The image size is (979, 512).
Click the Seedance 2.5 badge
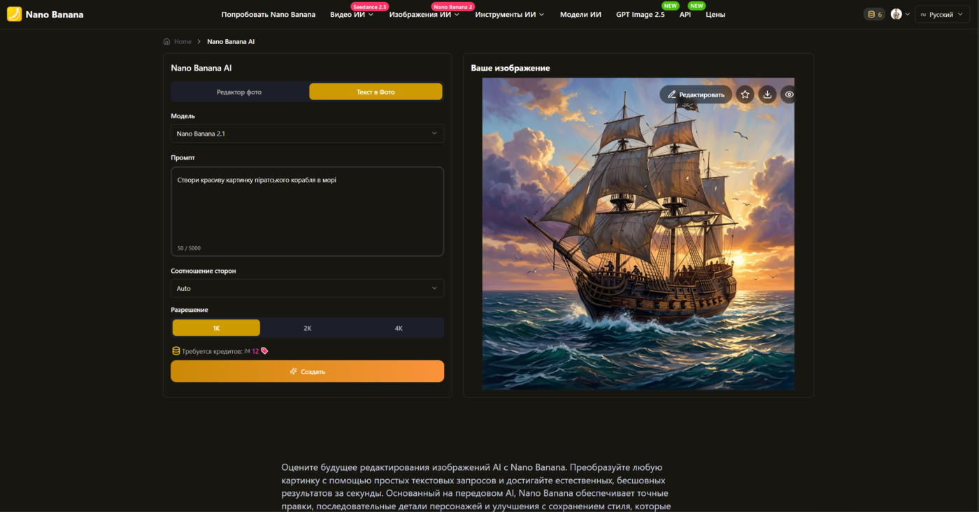370,6
